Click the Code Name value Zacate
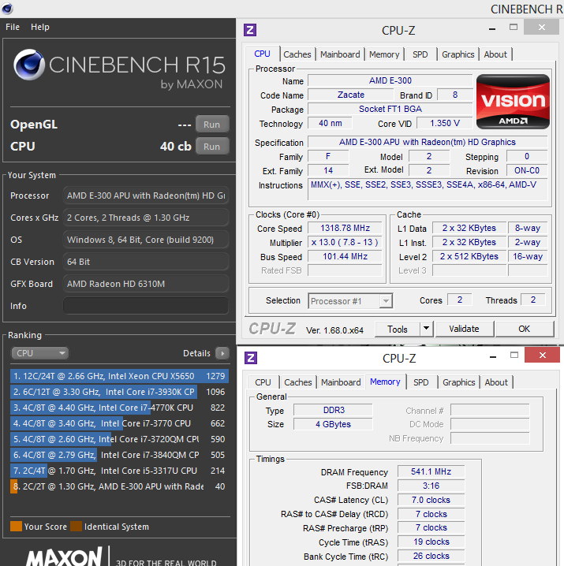Viewport: 564px width, 566px height. coord(351,95)
